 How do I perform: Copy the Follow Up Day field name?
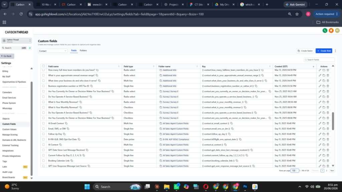click(x=64, y=134)
